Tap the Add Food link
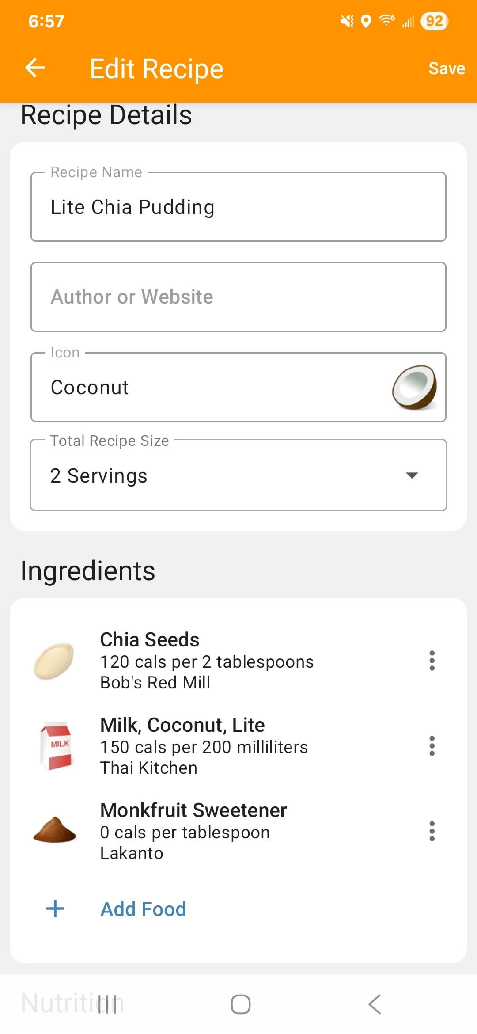The image size is (477, 1034). 143,909
